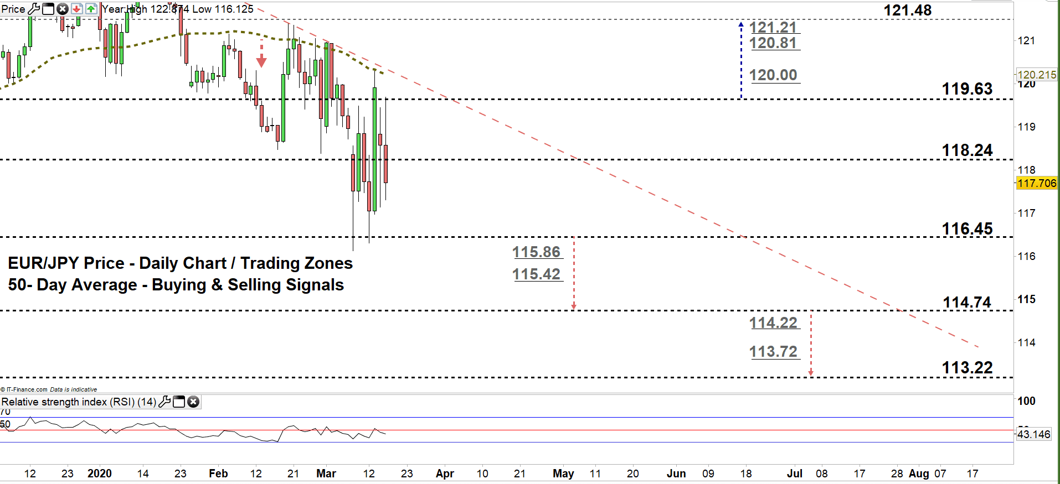Click the underlined 121.21 target value
The width and height of the screenshot is (1060, 484).
(x=774, y=27)
